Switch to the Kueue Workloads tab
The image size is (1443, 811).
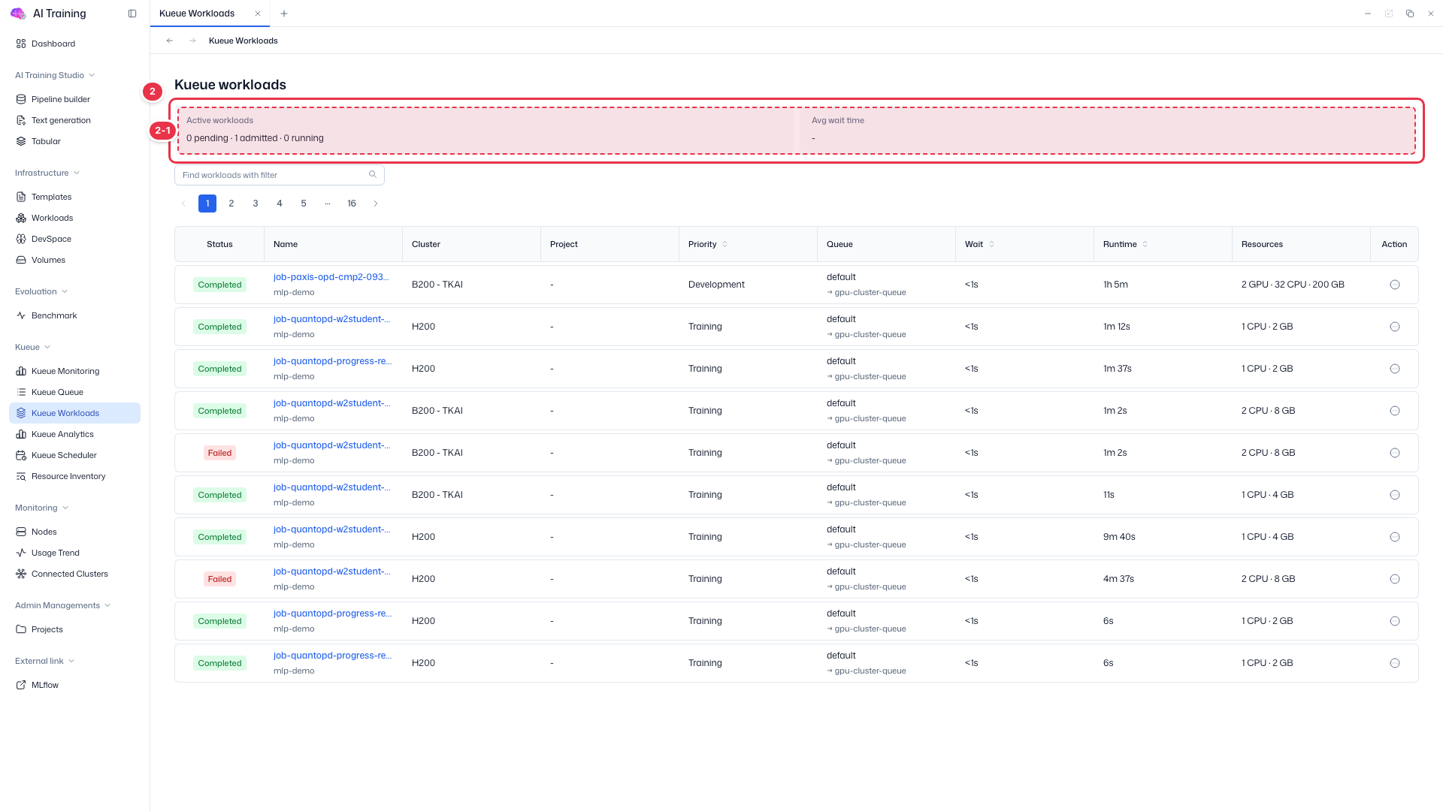[197, 14]
